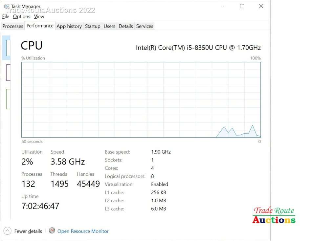The image size is (312, 241).
Task: Switch to the Processes tab
Action: 13,26
